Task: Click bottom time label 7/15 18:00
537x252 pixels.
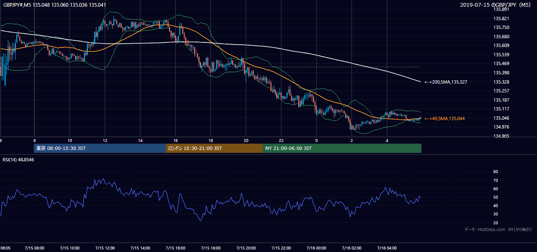Action: (211, 248)
